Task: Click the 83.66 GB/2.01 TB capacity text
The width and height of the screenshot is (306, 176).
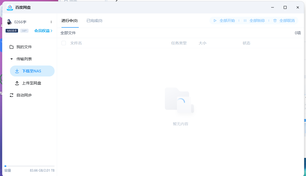Action: coord(42,170)
